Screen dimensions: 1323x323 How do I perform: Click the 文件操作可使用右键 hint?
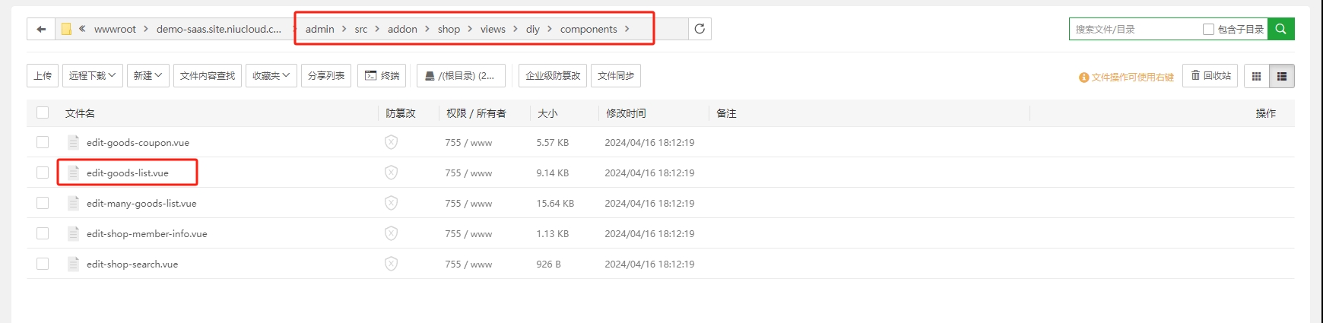coord(1126,77)
